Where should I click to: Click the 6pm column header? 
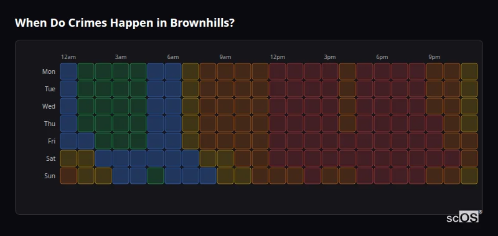[x=382, y=57]
